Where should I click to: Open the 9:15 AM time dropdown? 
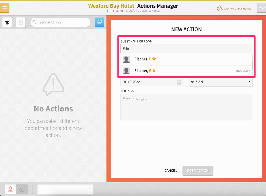(x=221, y=82)
